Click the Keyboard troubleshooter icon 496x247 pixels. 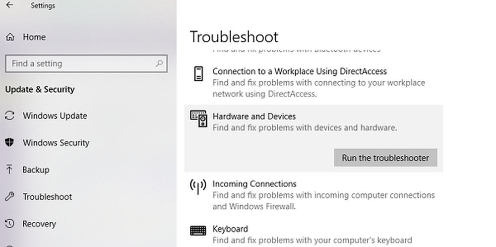click(198, 231)
